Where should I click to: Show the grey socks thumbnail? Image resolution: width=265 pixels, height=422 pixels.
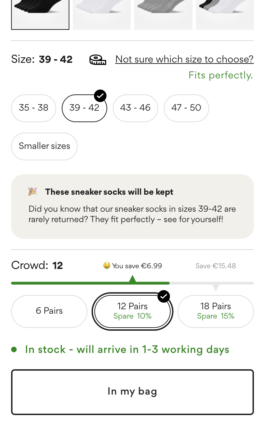(x=163, y=14)
